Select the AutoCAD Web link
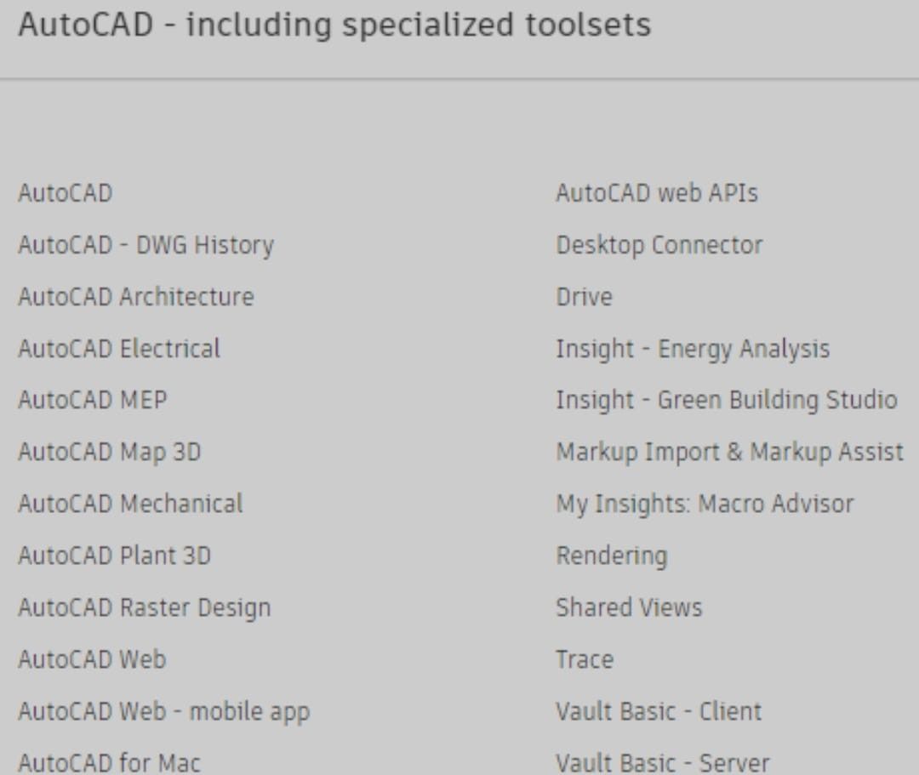The image size is (919, 775). [92, 659]
